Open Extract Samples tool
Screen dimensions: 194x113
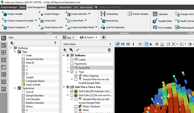click(x=138, y=14)
